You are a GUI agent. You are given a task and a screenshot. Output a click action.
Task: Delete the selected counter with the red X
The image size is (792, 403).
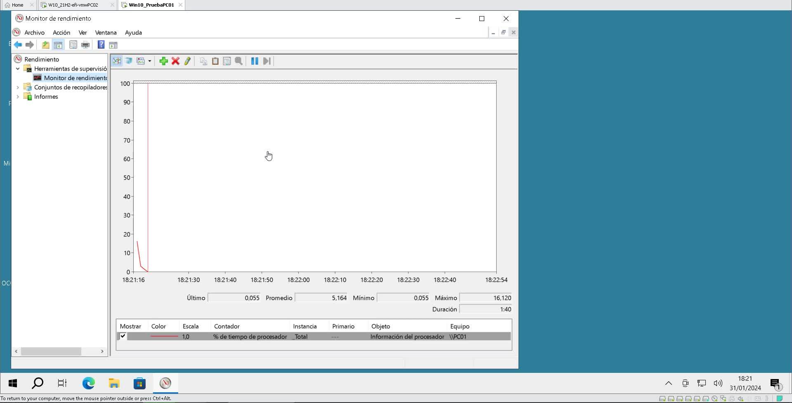point(175,61)
